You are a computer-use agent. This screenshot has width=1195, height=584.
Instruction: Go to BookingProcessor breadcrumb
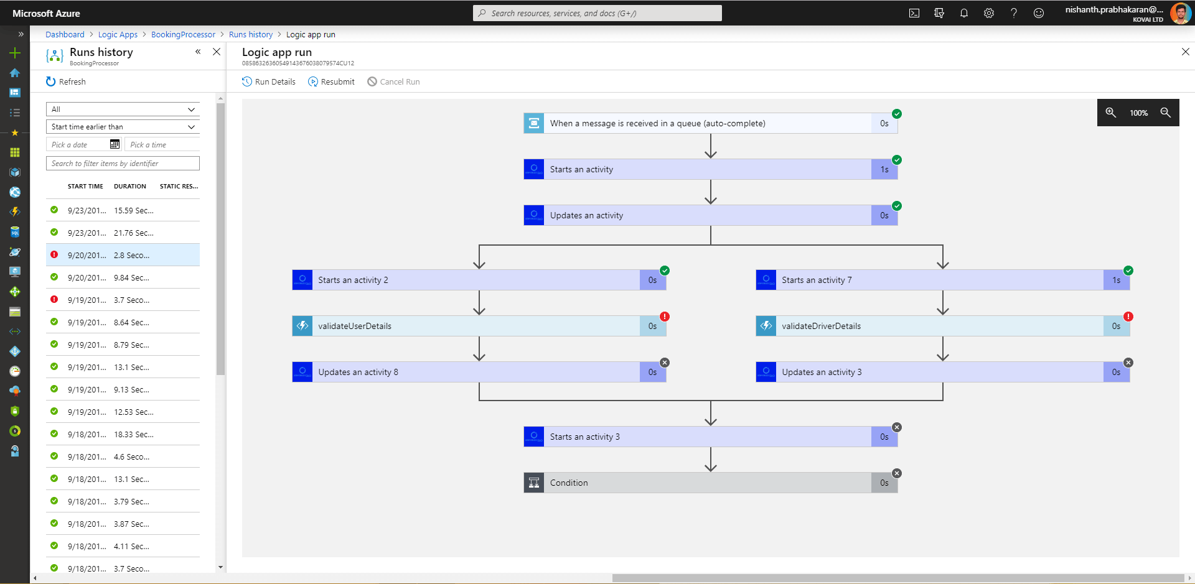pos(183,35)
